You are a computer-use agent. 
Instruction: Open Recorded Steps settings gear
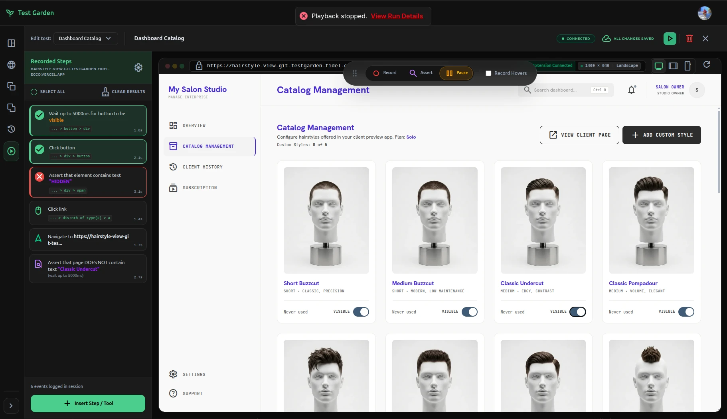tap(138, 67)
